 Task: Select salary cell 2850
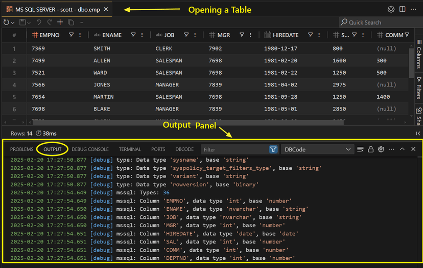pos(339,109)
